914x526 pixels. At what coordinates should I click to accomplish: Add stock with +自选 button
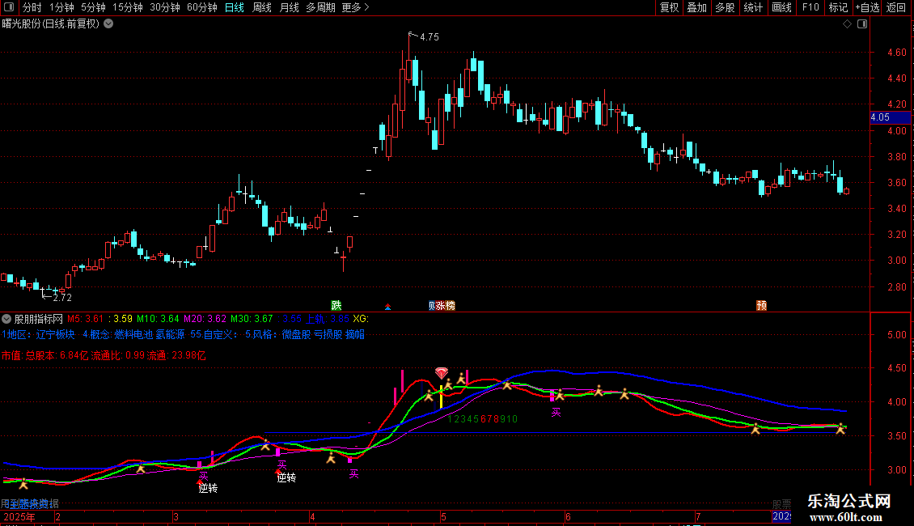tap(867, 7)
